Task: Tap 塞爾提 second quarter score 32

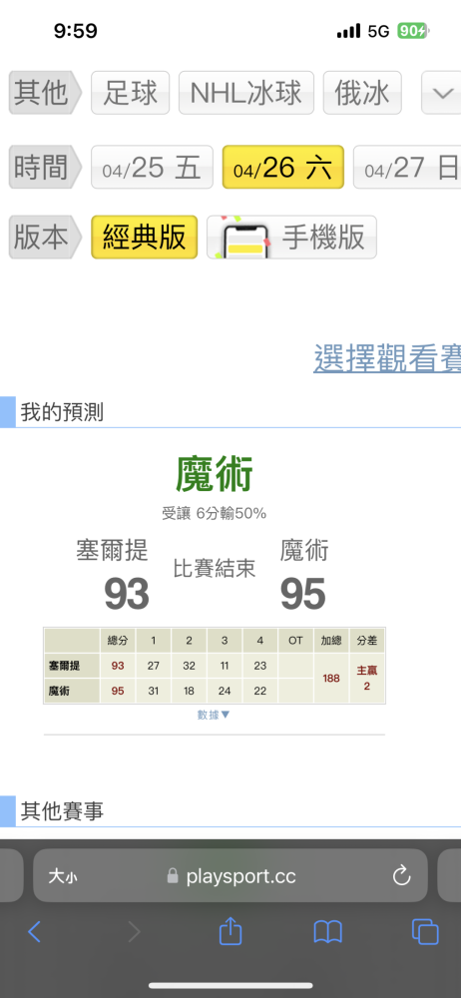Action: pyautogui.click(x=190, y=667)
